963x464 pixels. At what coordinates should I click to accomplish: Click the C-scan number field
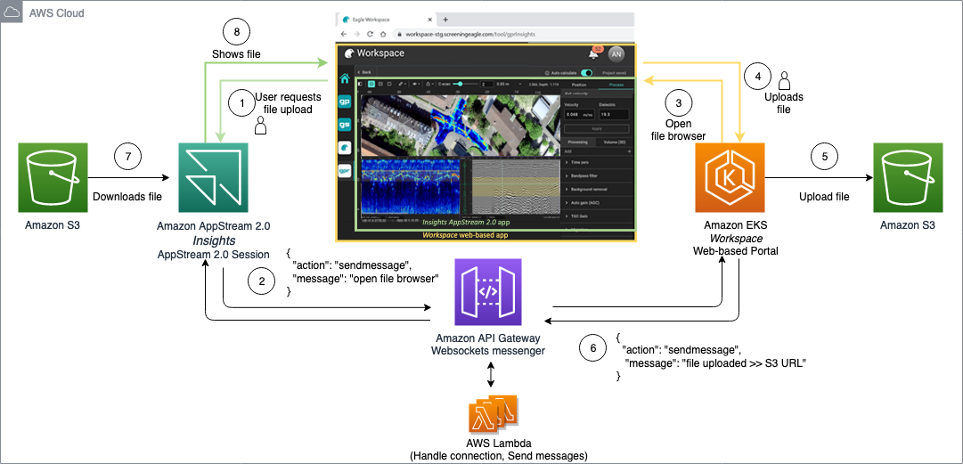pos(486,84)
